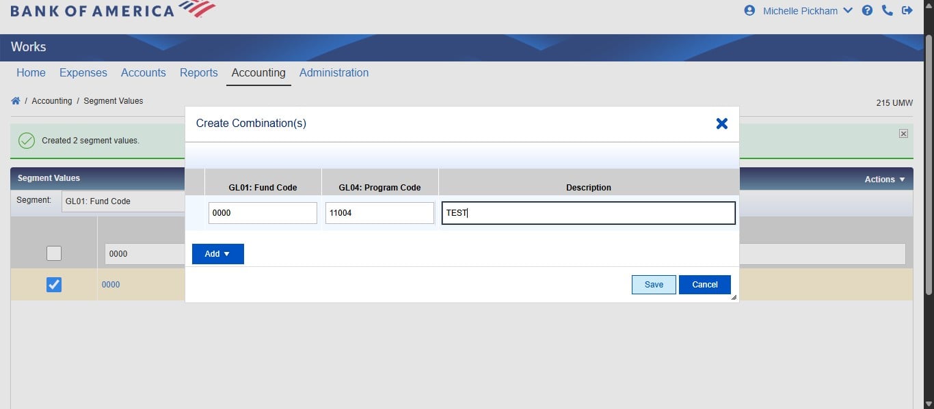
Task: Open the Actions dropdown menu
Action: click(884, 179)
